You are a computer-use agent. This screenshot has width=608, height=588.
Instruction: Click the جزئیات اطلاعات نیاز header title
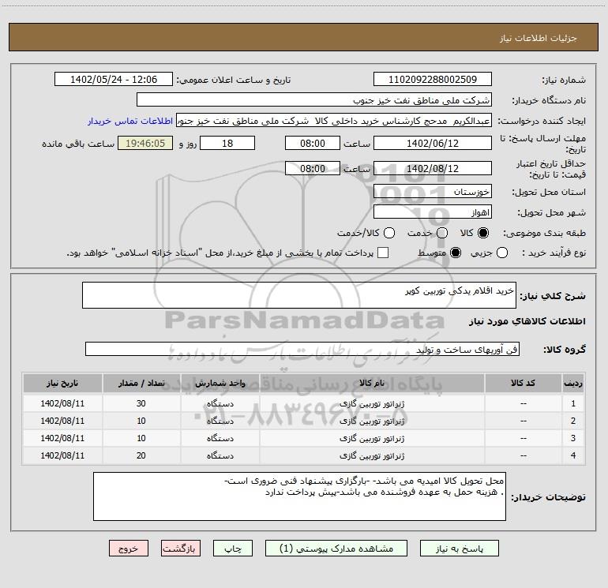pos(539,38)
